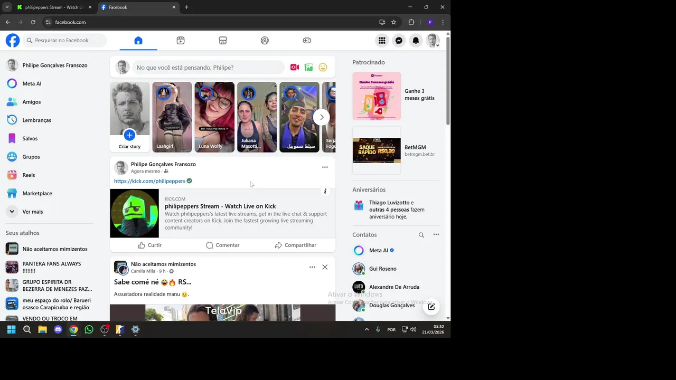Open contacts options menu
The image size is (676, 380).
tap(436, 235)
